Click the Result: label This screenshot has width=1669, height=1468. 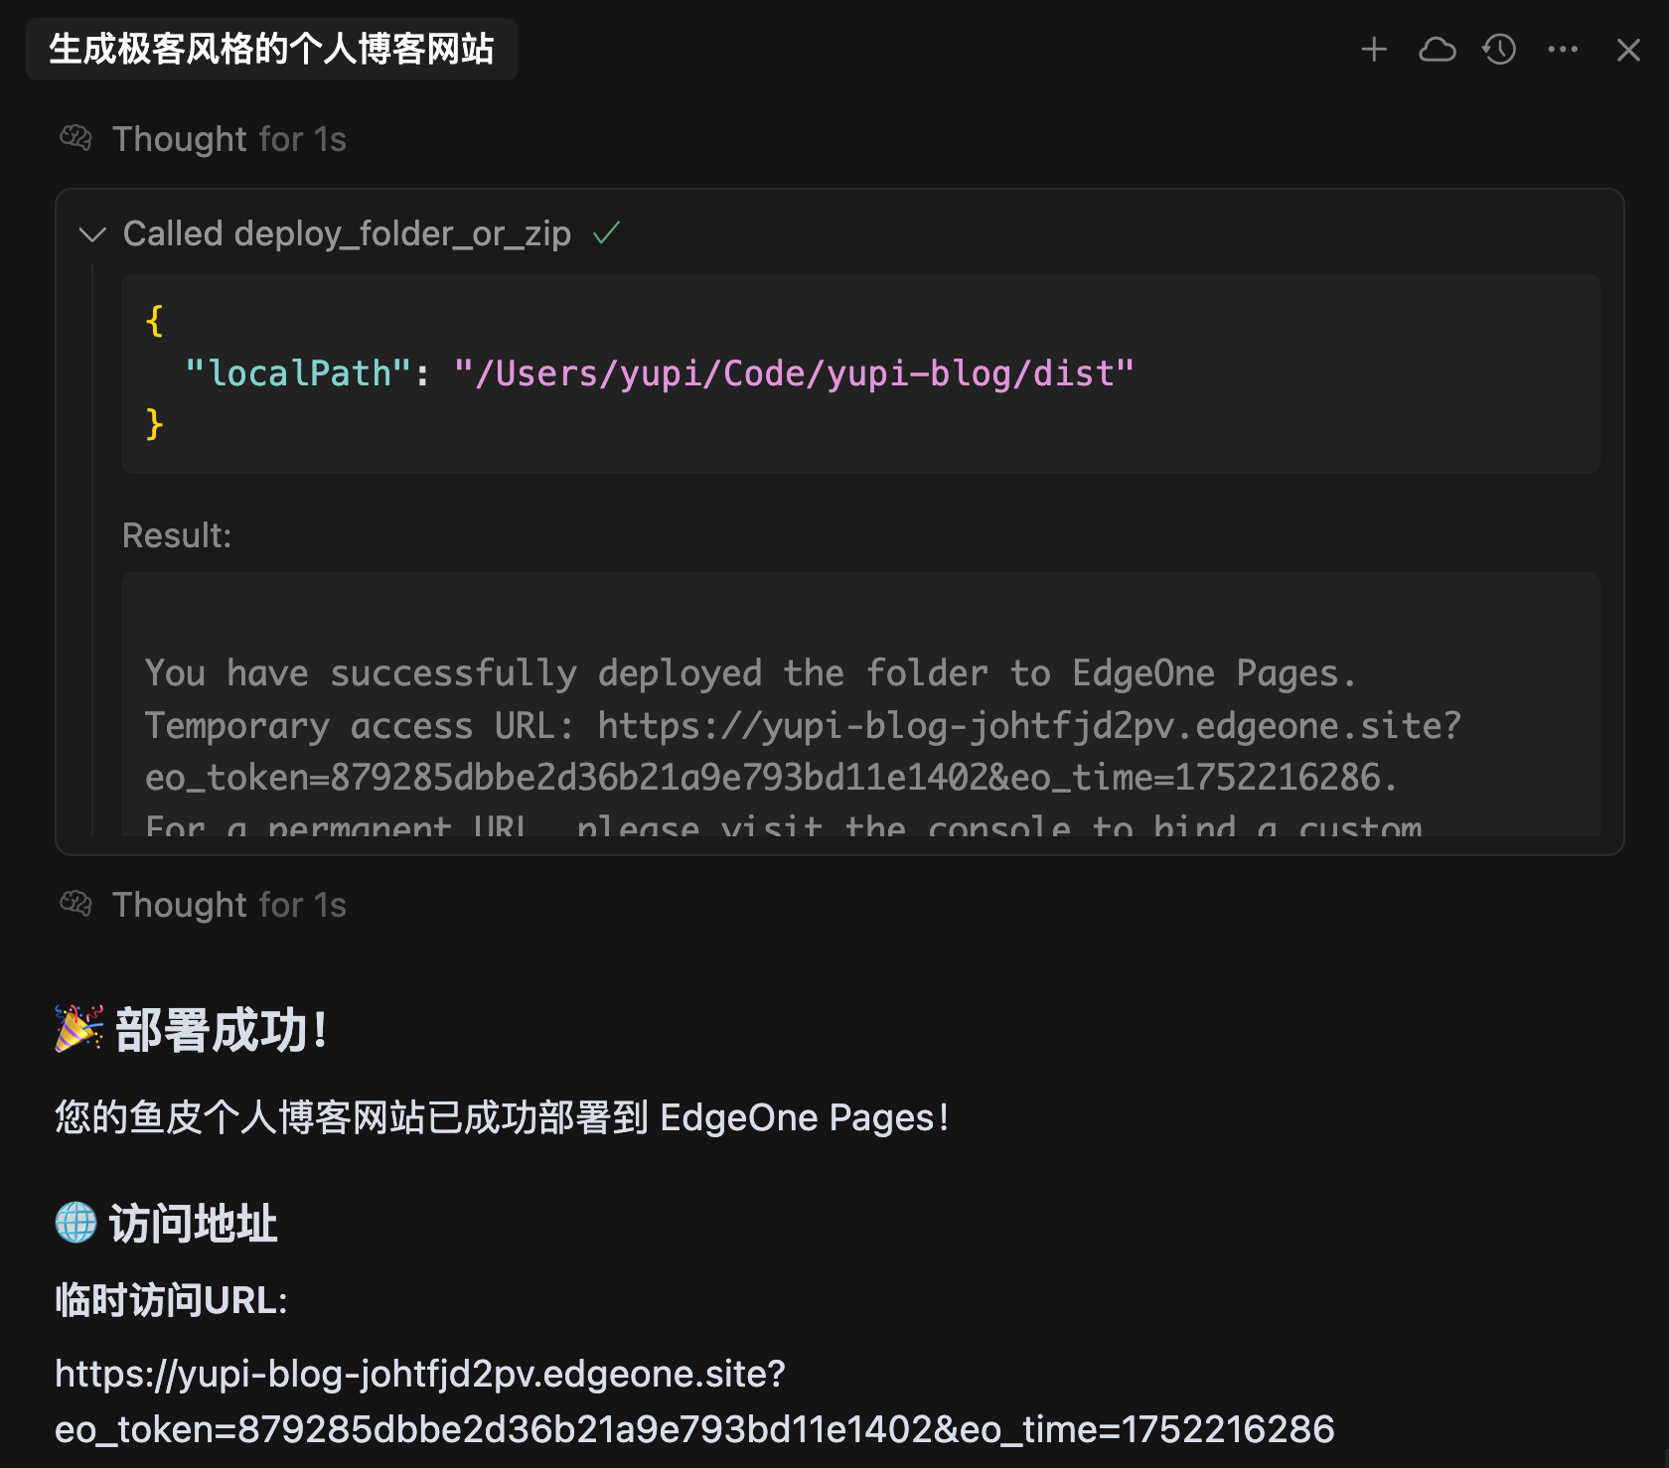pos(177,535)
